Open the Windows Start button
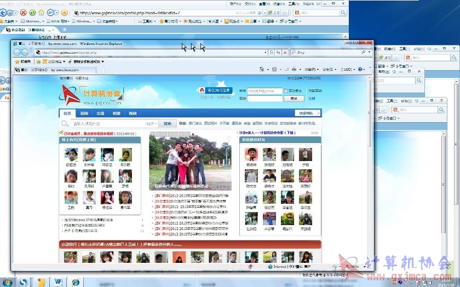This screenshot has width=460, height=287. tap(7, 283)
